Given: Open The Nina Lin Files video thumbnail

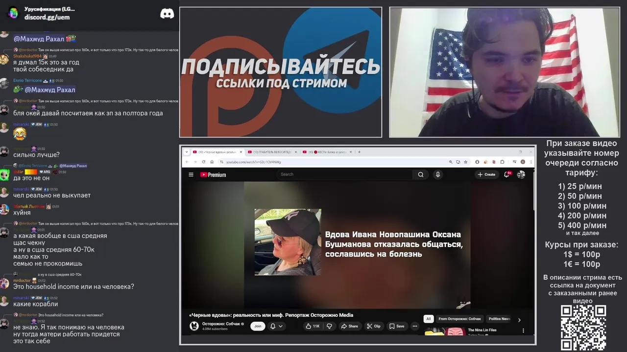Looking at the screenshot, I should tap(444, 331).
